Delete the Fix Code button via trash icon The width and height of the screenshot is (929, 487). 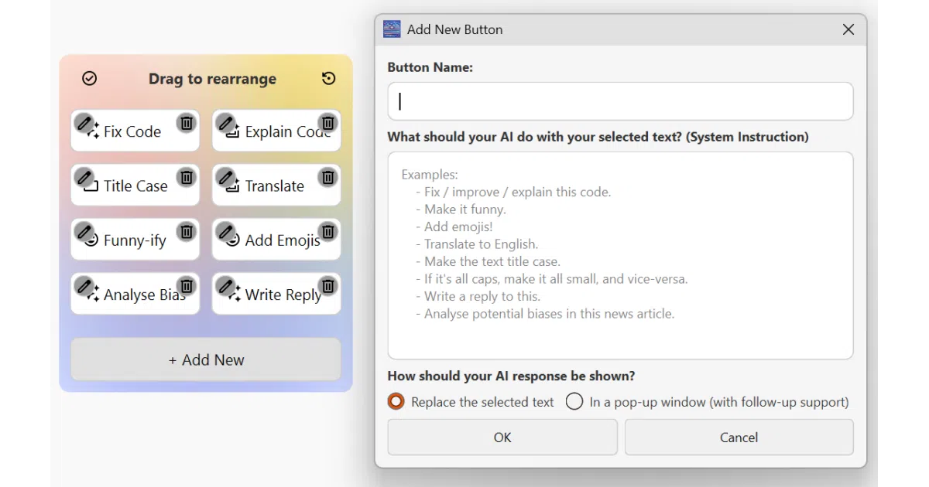click(187, 122)
